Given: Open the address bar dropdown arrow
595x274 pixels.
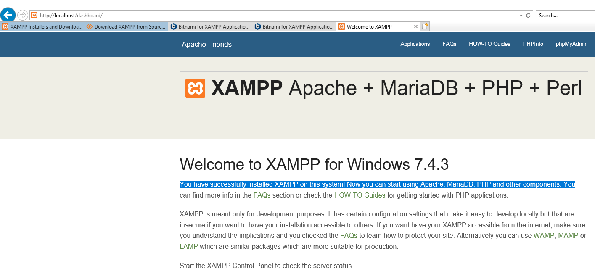Looking at the screenshot, I should [521, 15].
